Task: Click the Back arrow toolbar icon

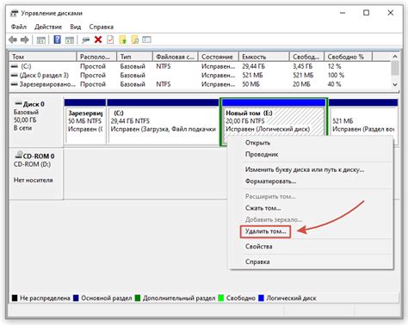Action: pos(13,40)
